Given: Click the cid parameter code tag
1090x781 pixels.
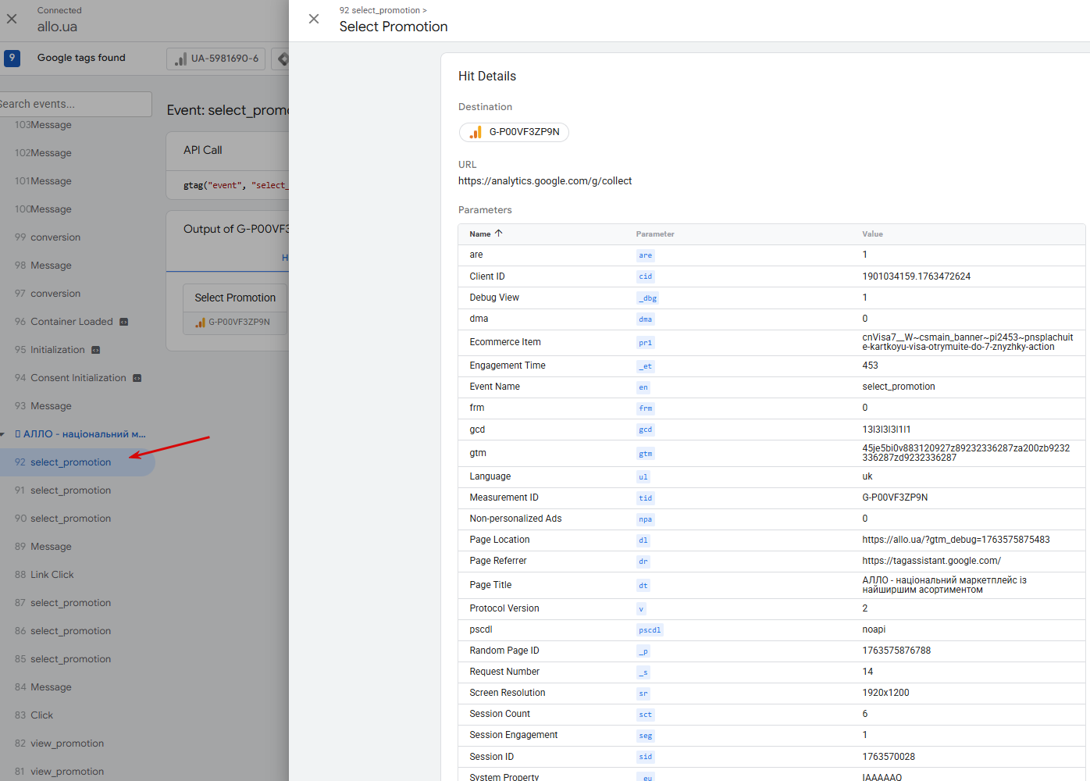Looking at the screenshot, I should point(645,276).
